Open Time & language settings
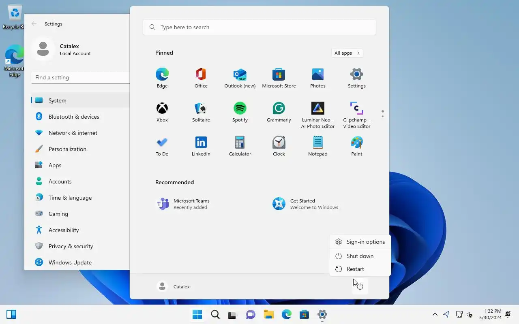This screenshot has width=519, height=324. (x=80, y=198)
